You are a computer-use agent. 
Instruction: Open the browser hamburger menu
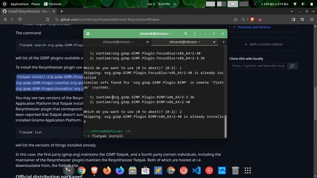click(312, 20)
